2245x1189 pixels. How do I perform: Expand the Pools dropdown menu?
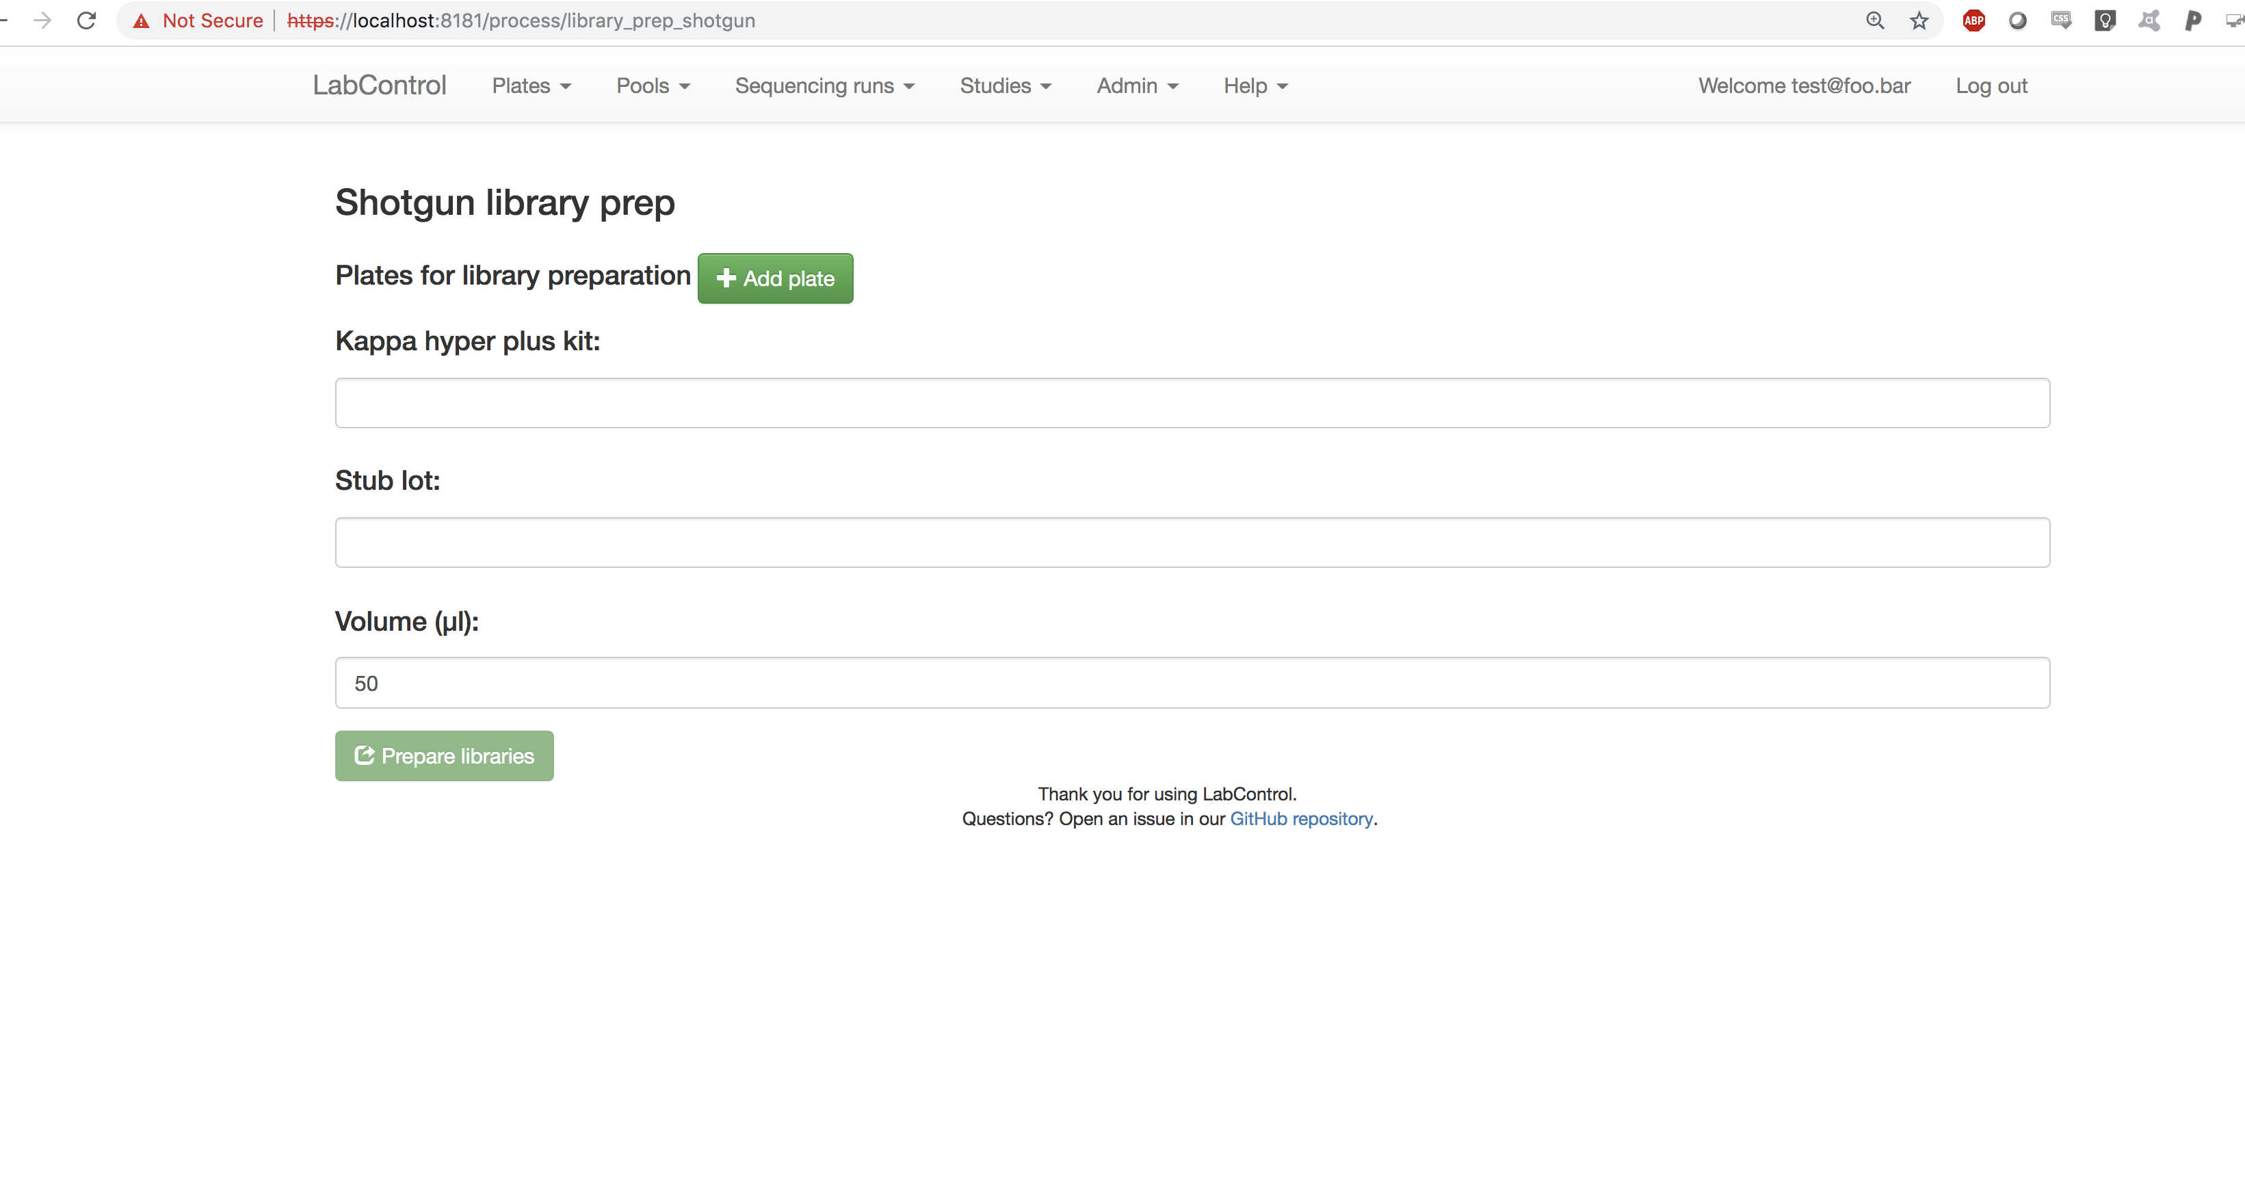[x=652, y=86]
